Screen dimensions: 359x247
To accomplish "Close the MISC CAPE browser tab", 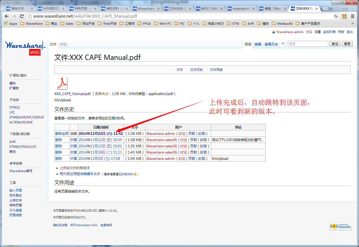I will point(222,9).
